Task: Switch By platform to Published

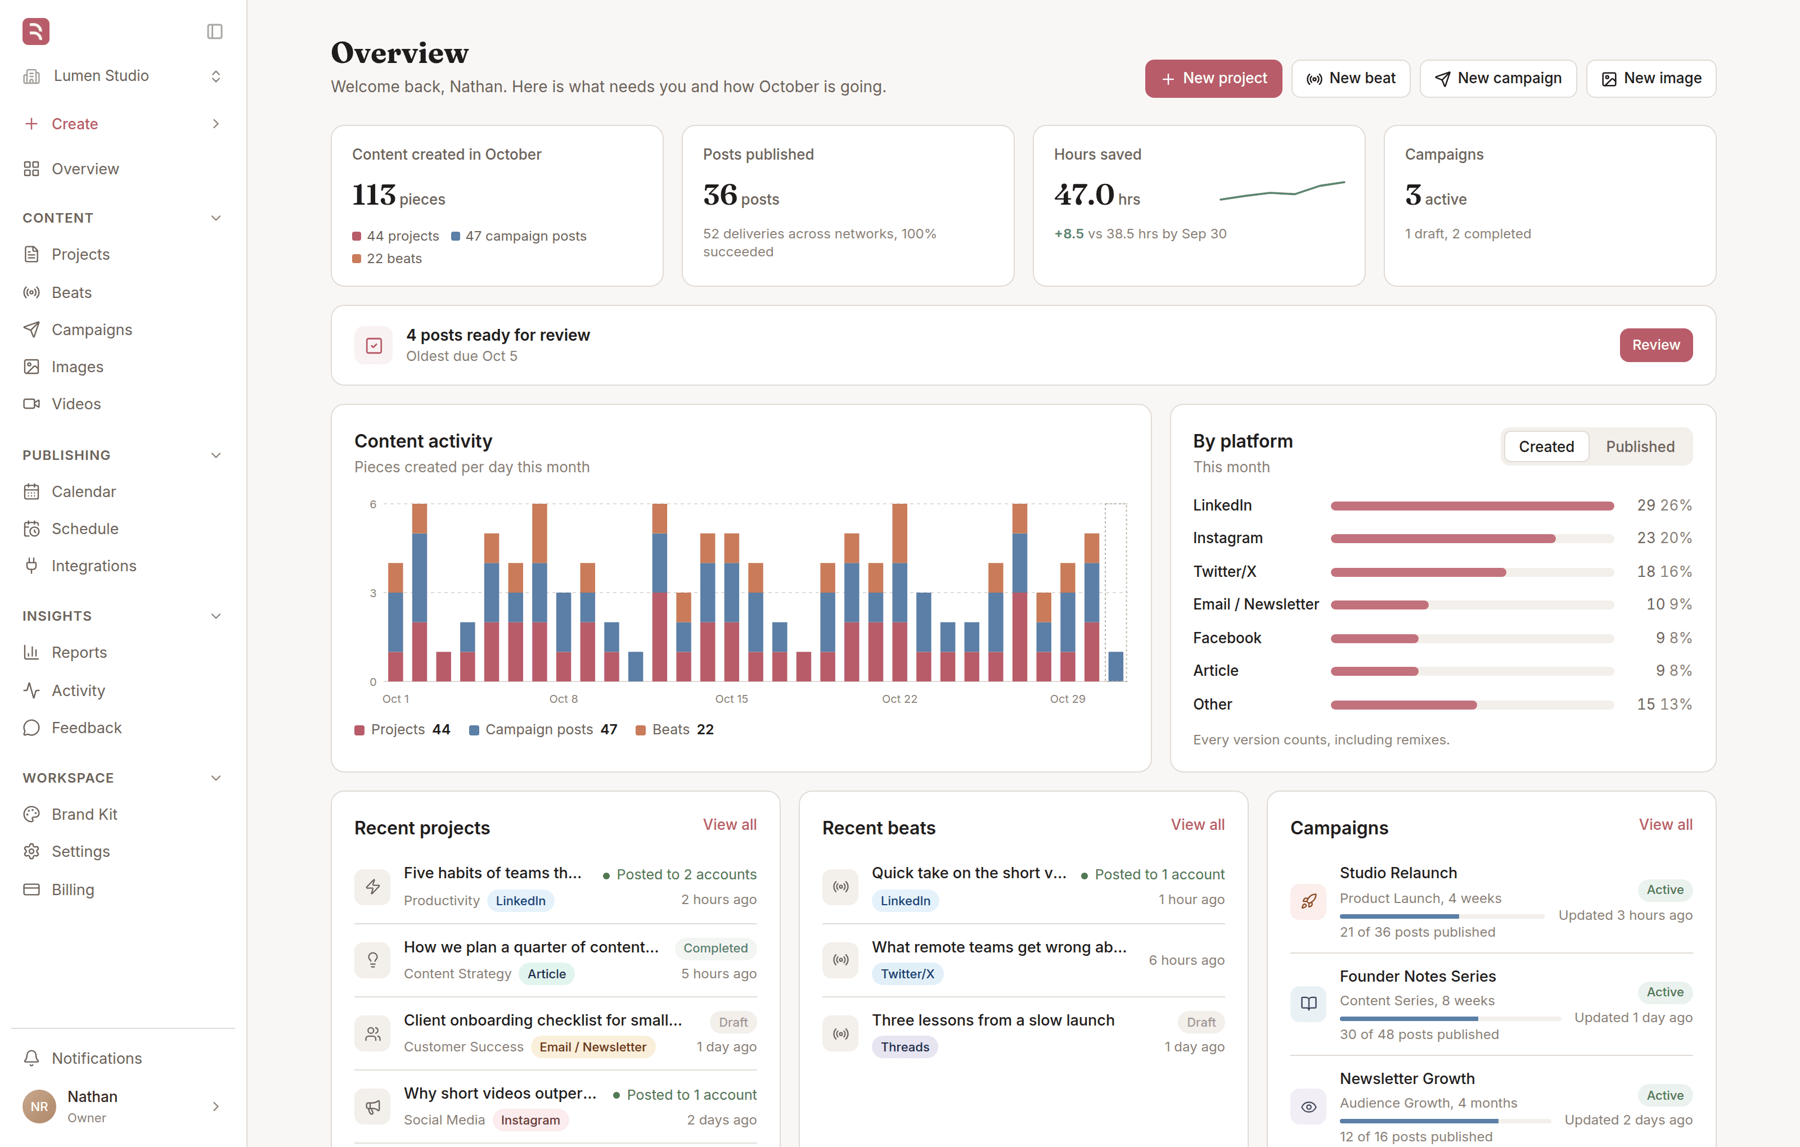Action: pos(1640,446)
